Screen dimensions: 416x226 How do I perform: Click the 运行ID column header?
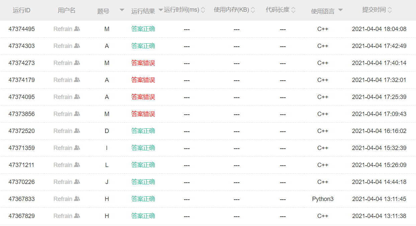click(x=21, y=10)
